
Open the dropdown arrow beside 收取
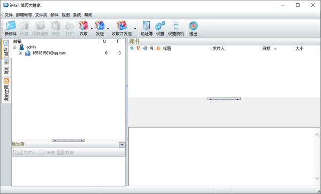click(91, 29)
